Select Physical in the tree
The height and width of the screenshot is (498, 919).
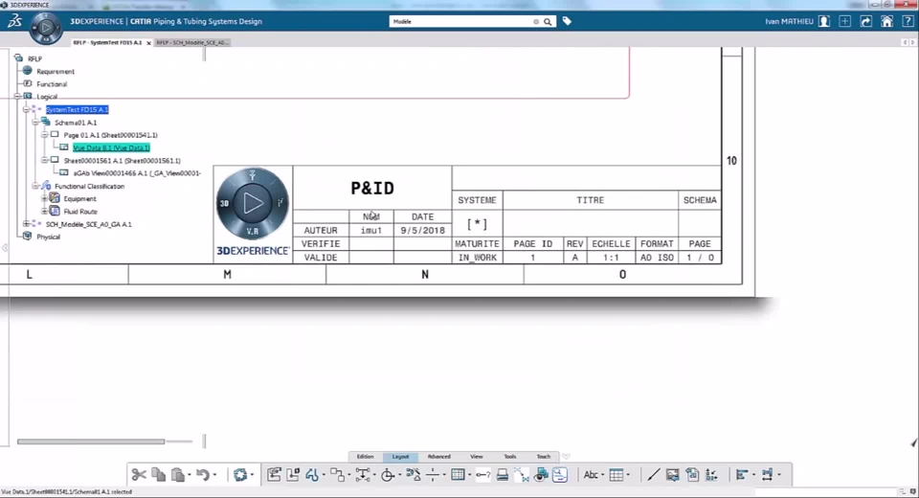48,237
